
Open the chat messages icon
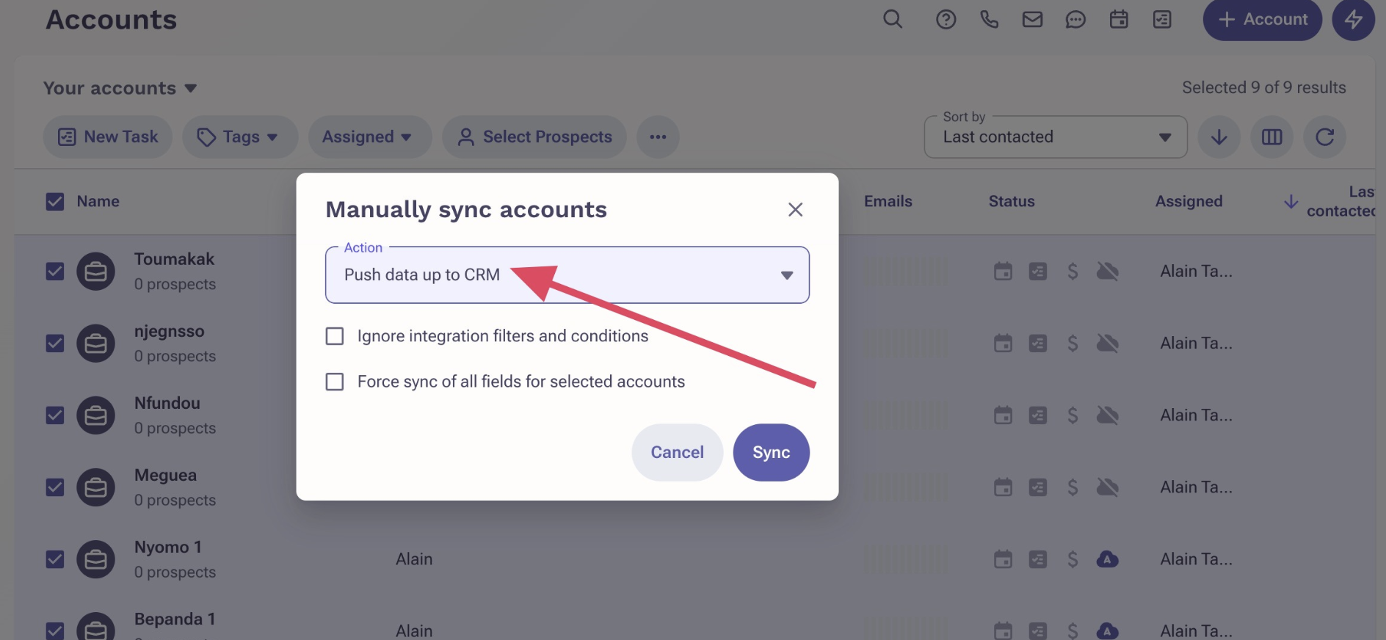[1075, 19]
